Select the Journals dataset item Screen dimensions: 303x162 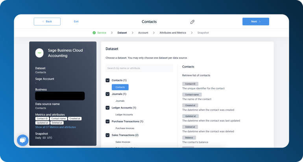click(120, 101)
